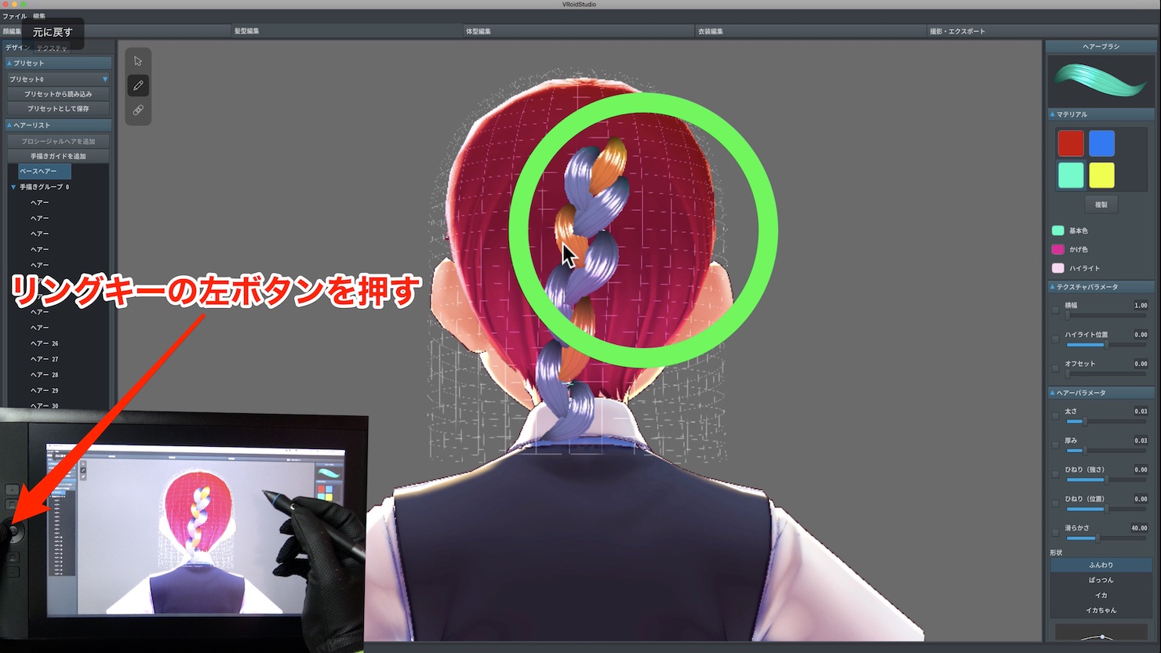Screen dimensions: 1161x653
Task: Toggle the ひねり（位置） checkbox
Action: (x=1055, y=503)
